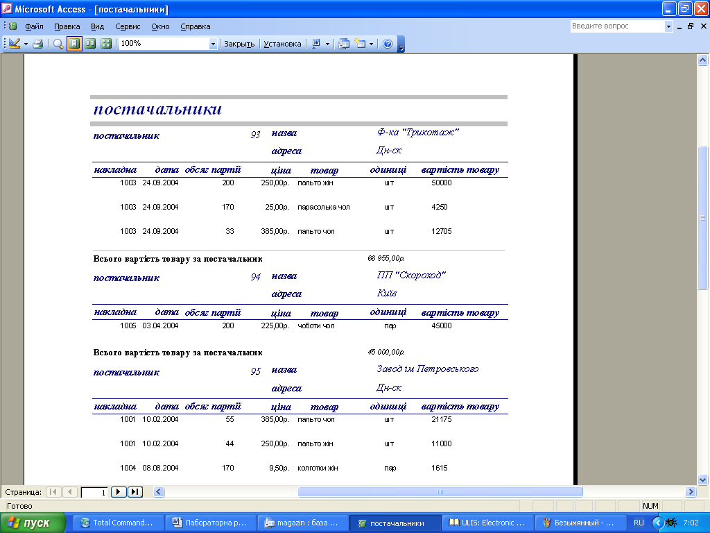Click the bug tray icon

(x=671, y=523)
